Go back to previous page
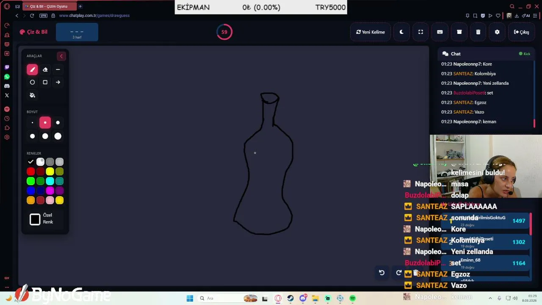This screenshot has height=305, width=542. point(17,16)
